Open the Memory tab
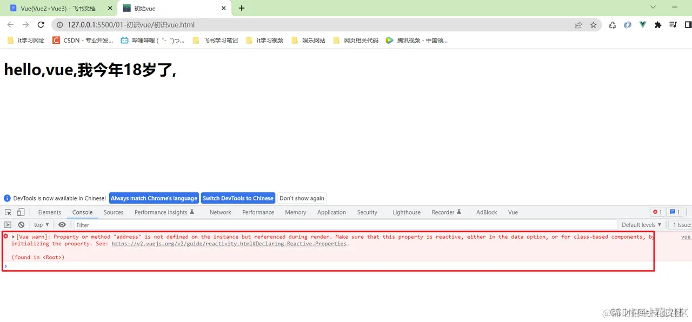Viewport: 692px width, 322px height. pos(296,212)
